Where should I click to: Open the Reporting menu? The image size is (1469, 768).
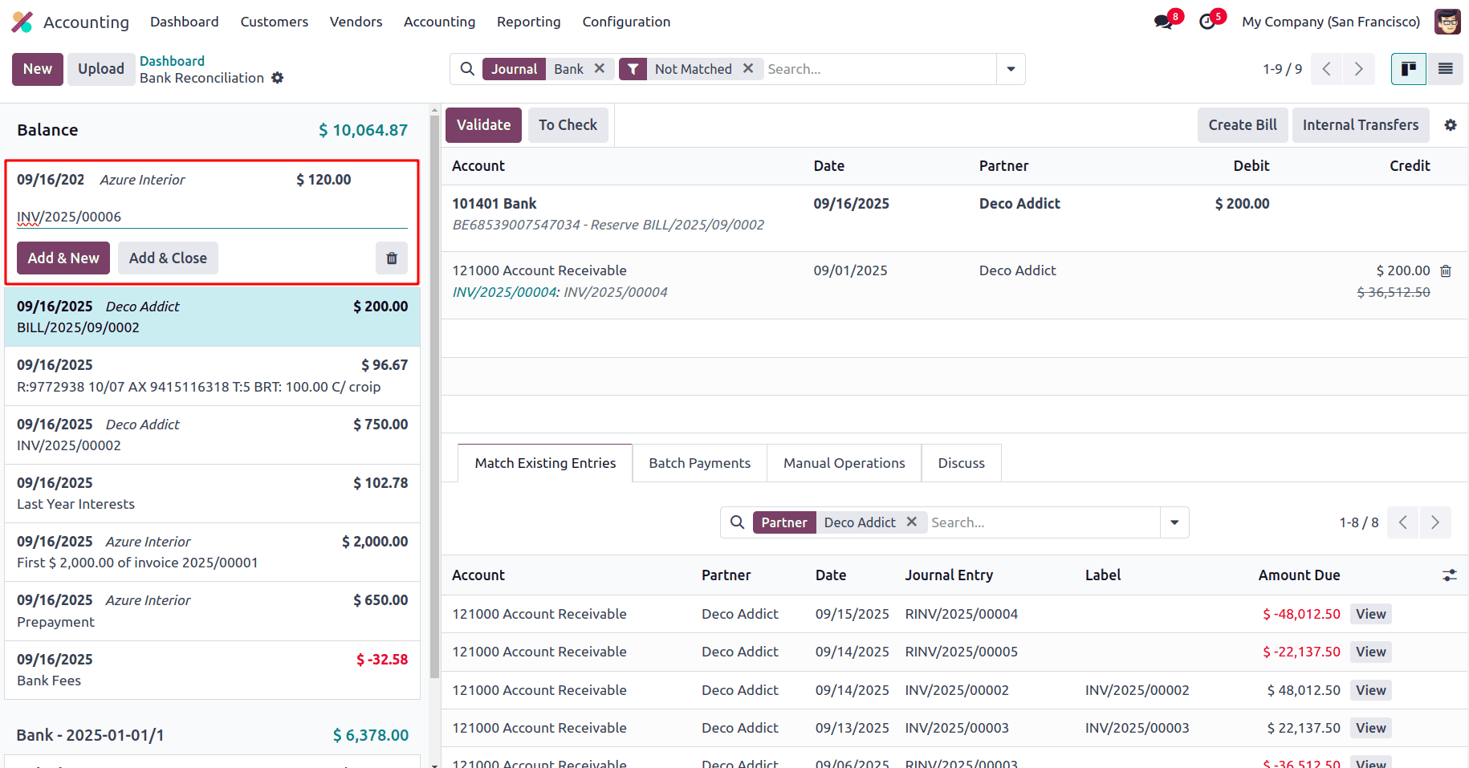tap(528, 22)
